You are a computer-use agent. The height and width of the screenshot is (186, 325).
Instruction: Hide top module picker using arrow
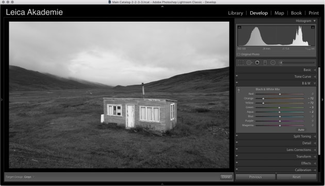(163, 6)
